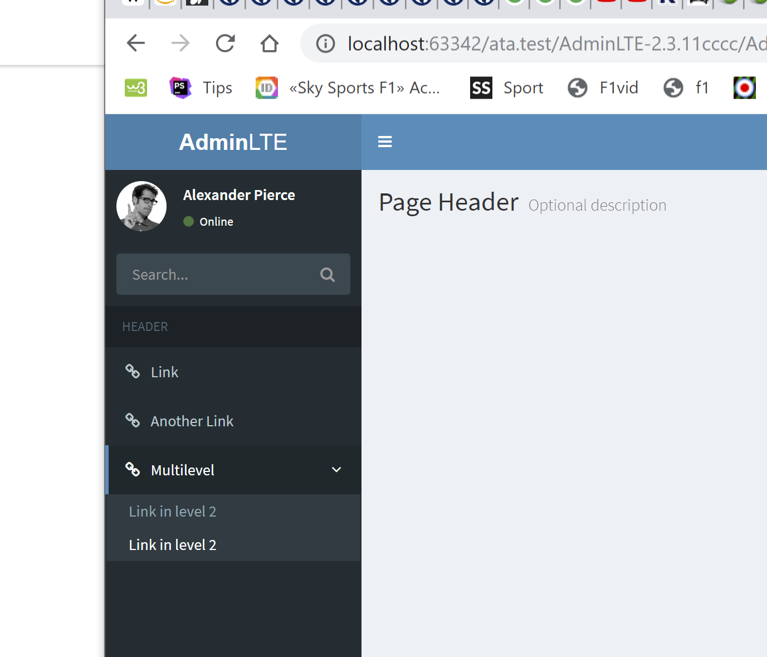The image size is (767, 657).
Task: Click Alexander Pierce's profile picture
Action: tap(141, 206)
